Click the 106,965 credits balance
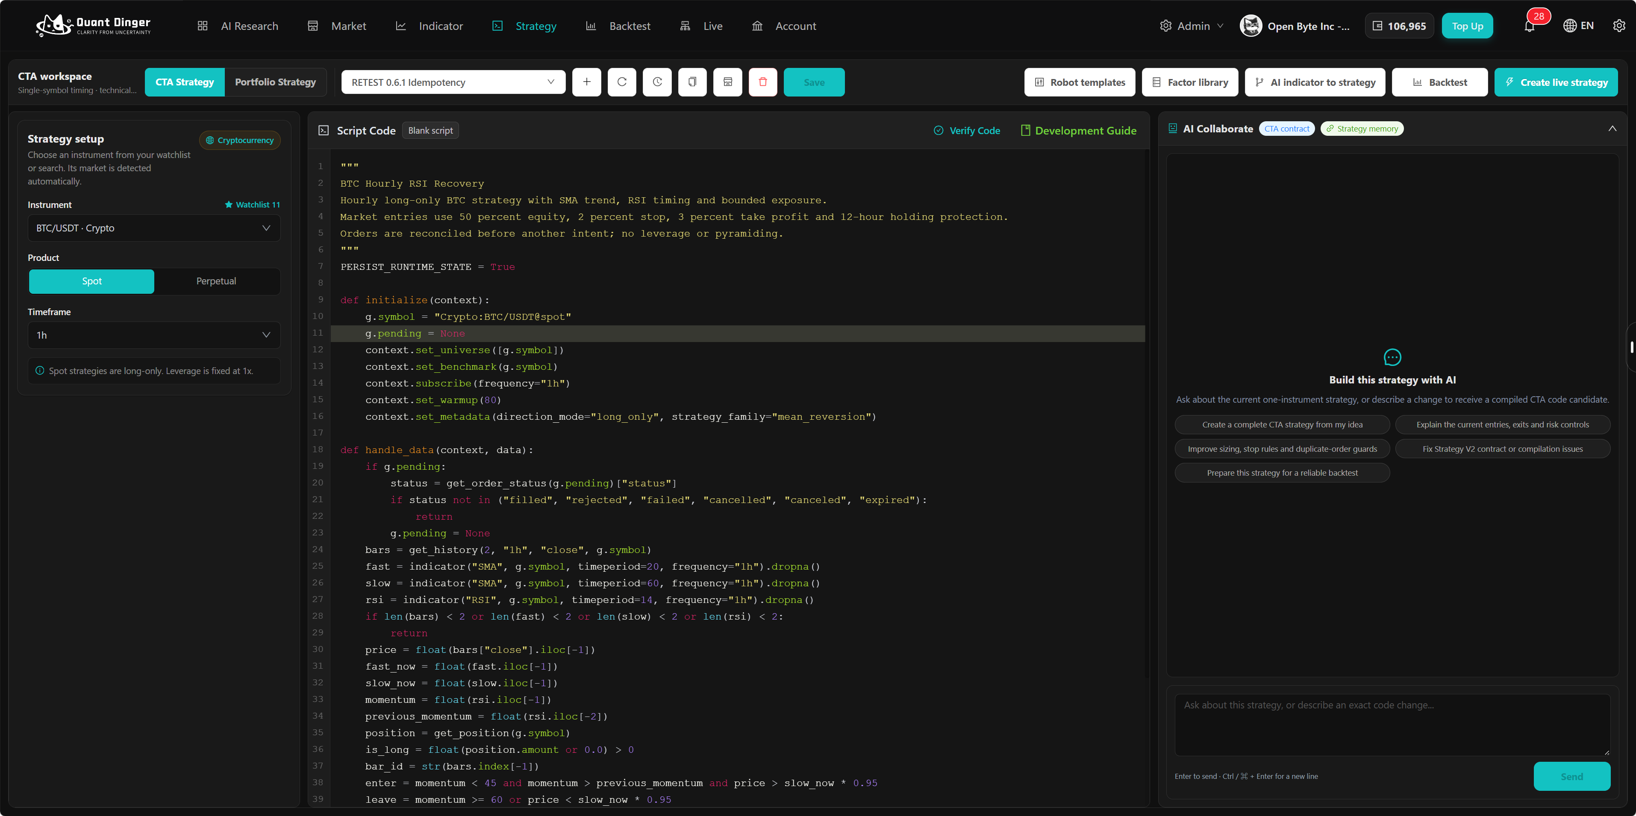The image size is (1636, 816). tap(1399, 26)
